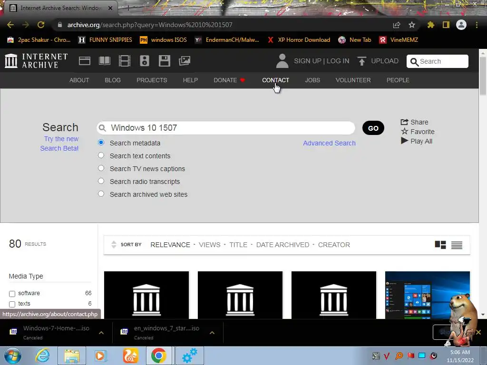The height and width of the screenshot is (365, 487).
Task: Open the DONATE menu item
Action: point(229,80)
